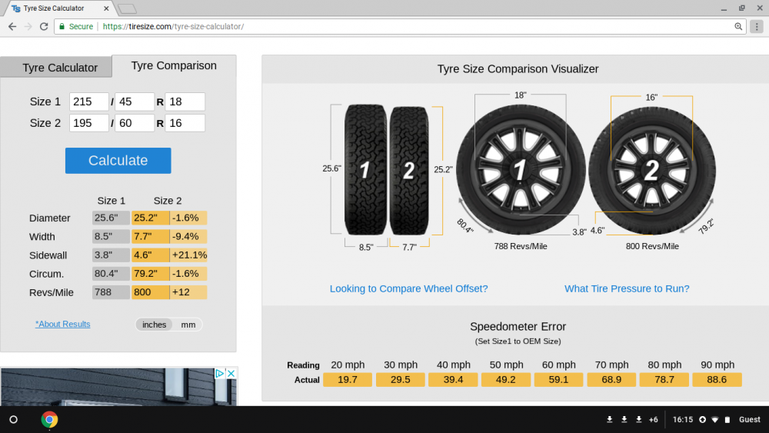
Task: Click Size 2 aspect ratio field 60
Action: (x=135, y=123)
